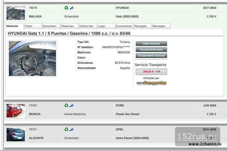This screenshot has width=227, height=151.
Task: Click the ALICANTE location text
Action: pos(36,138)
